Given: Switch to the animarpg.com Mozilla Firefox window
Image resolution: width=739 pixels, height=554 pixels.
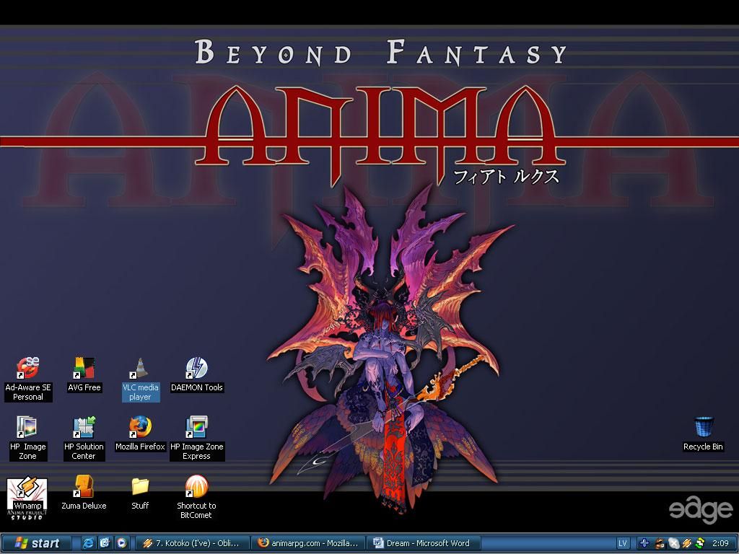Looking at the screenshot, I should 307,543.
